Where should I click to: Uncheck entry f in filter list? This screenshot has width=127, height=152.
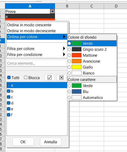pyautogui.click(x=9, y=115)
